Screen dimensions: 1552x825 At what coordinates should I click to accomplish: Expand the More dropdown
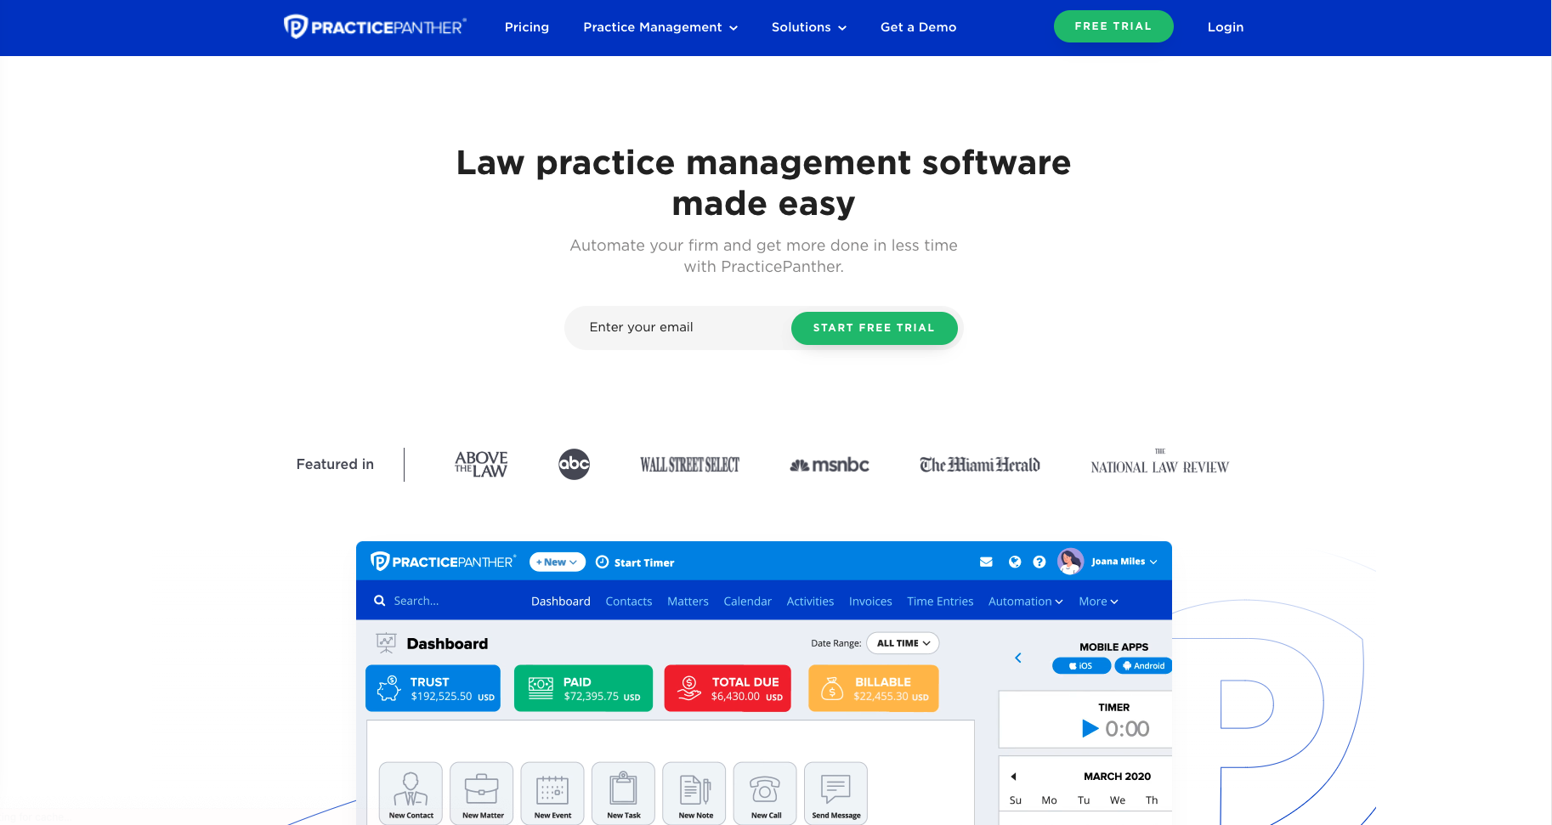(1098, 602)
